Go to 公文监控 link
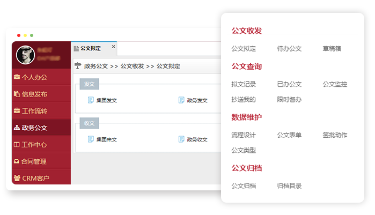 point(335,84)
